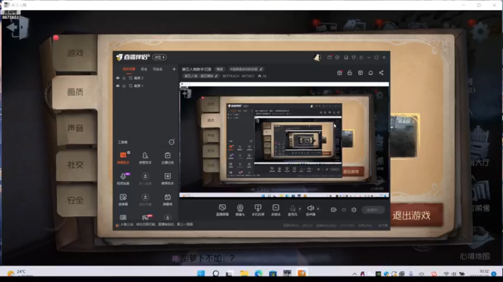Open the Windows Start menu
This screenshot has width=503, height=282.
tap(201, 274)
